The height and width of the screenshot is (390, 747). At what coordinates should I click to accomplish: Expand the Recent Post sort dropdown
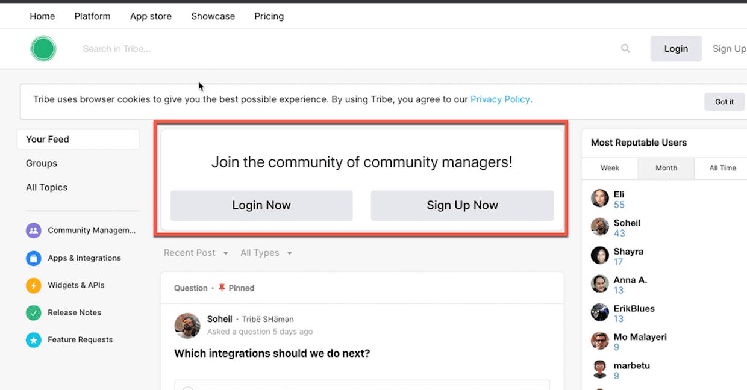point(196,253)
